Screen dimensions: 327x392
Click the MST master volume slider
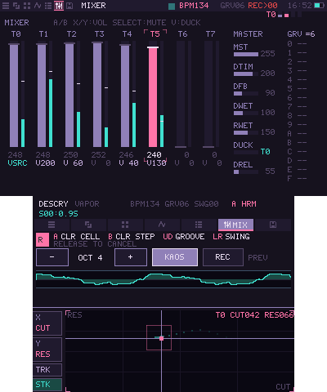tap(246, 55)
